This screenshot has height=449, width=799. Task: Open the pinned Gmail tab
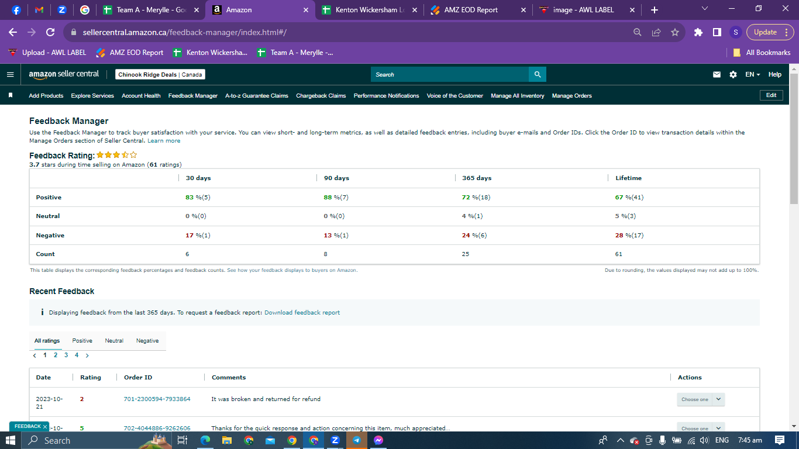click(39, 10)
